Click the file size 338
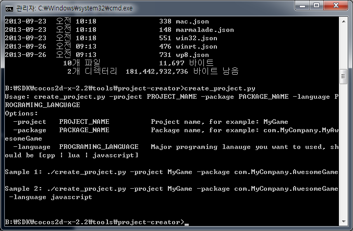 coord(165,21)
